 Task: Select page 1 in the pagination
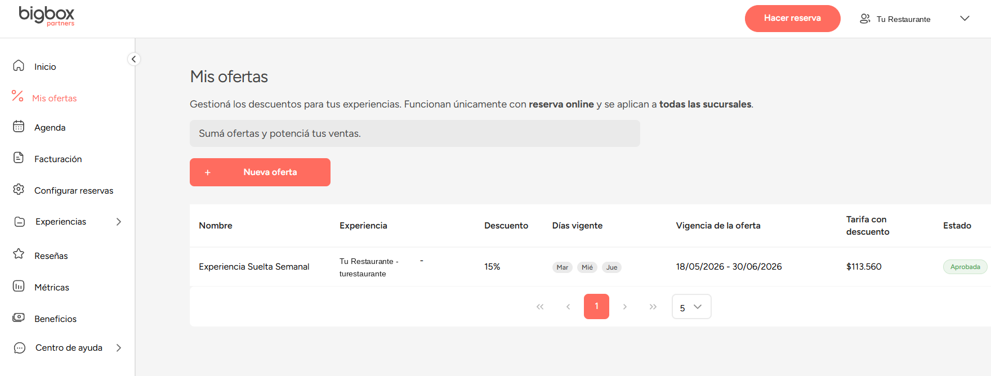[596, 307]
